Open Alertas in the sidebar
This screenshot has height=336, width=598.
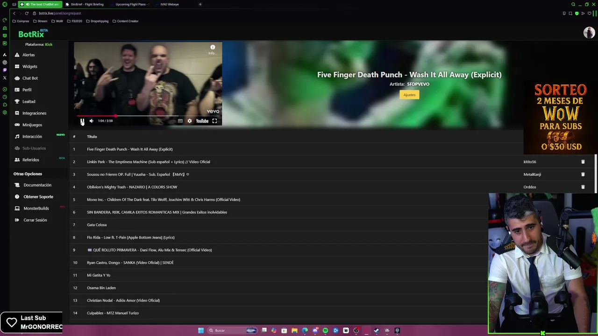[28, 55]
